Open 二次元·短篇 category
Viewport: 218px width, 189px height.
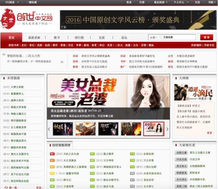pos(122,45)
